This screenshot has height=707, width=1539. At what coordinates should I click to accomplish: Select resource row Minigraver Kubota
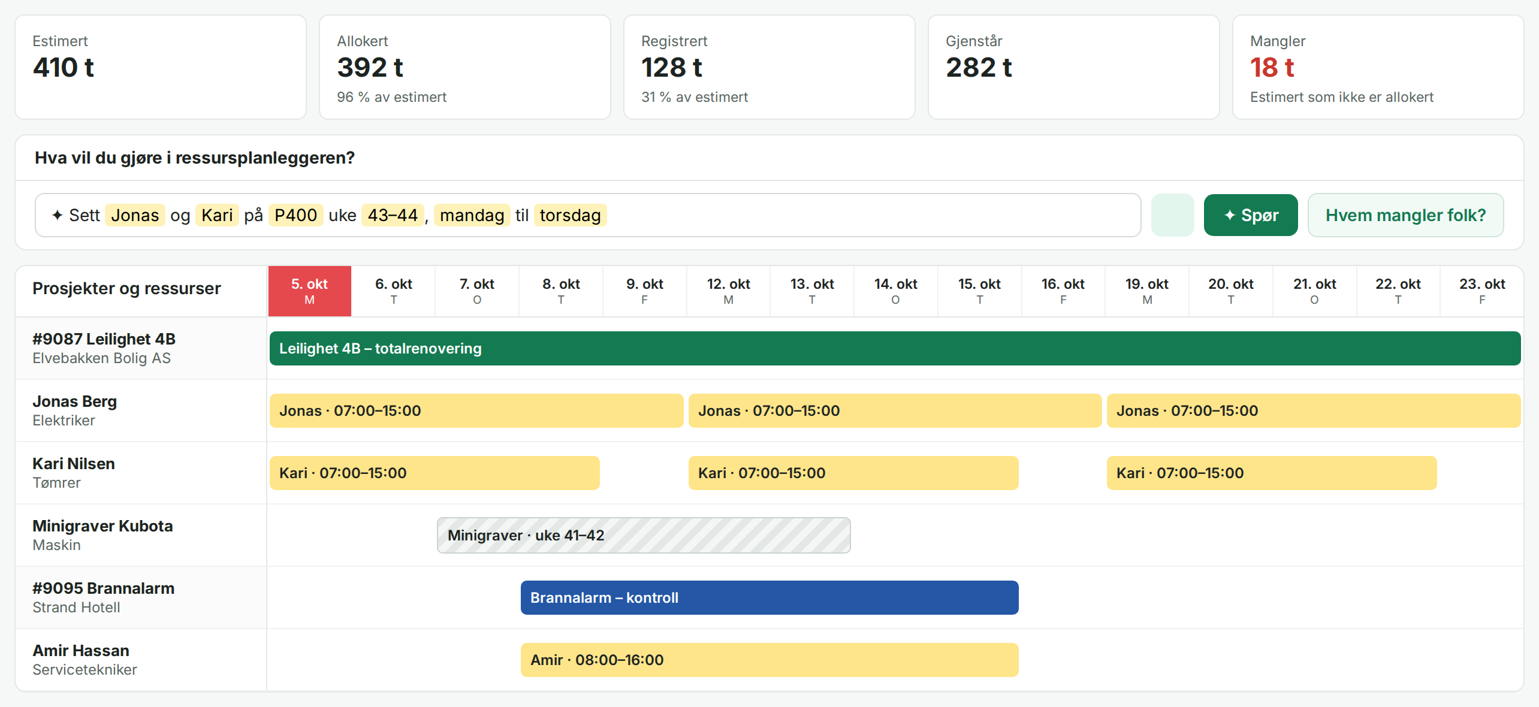coord(141,535)
